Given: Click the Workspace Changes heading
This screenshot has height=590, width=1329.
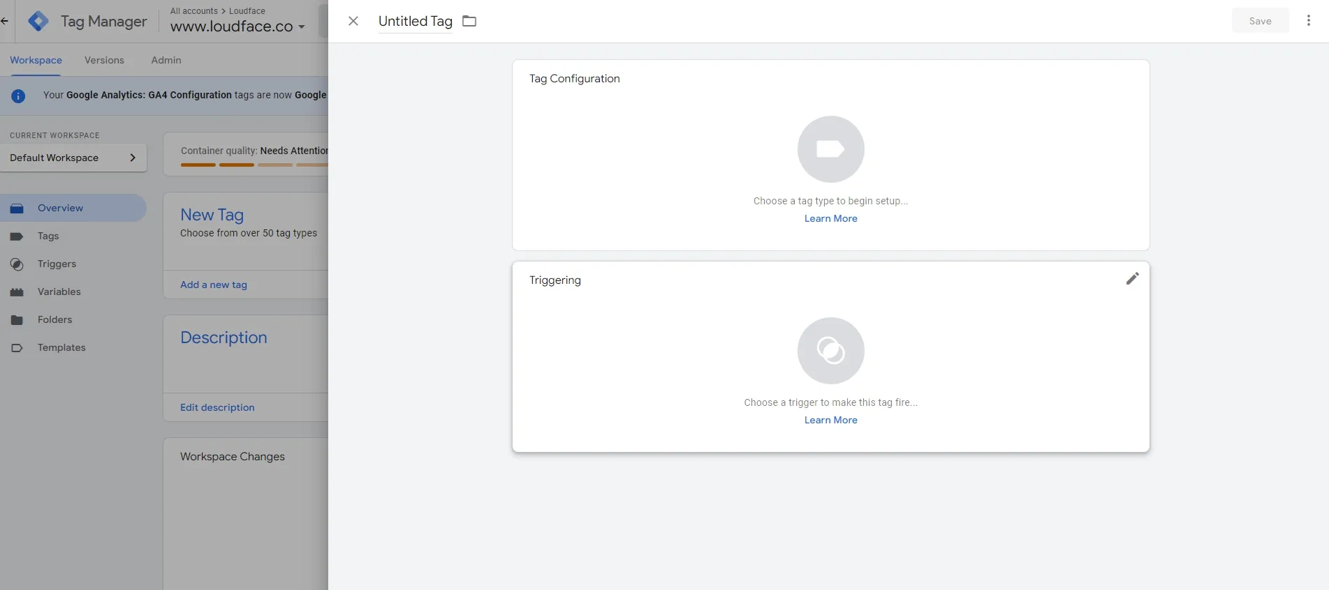Looking at the screenshot, I should point(233,457).
